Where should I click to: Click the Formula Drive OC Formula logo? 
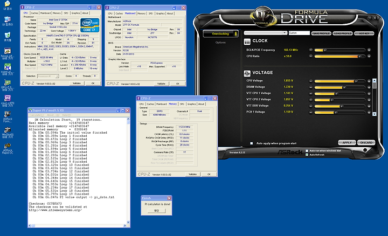pyautogui.click(x=264, y=17)
